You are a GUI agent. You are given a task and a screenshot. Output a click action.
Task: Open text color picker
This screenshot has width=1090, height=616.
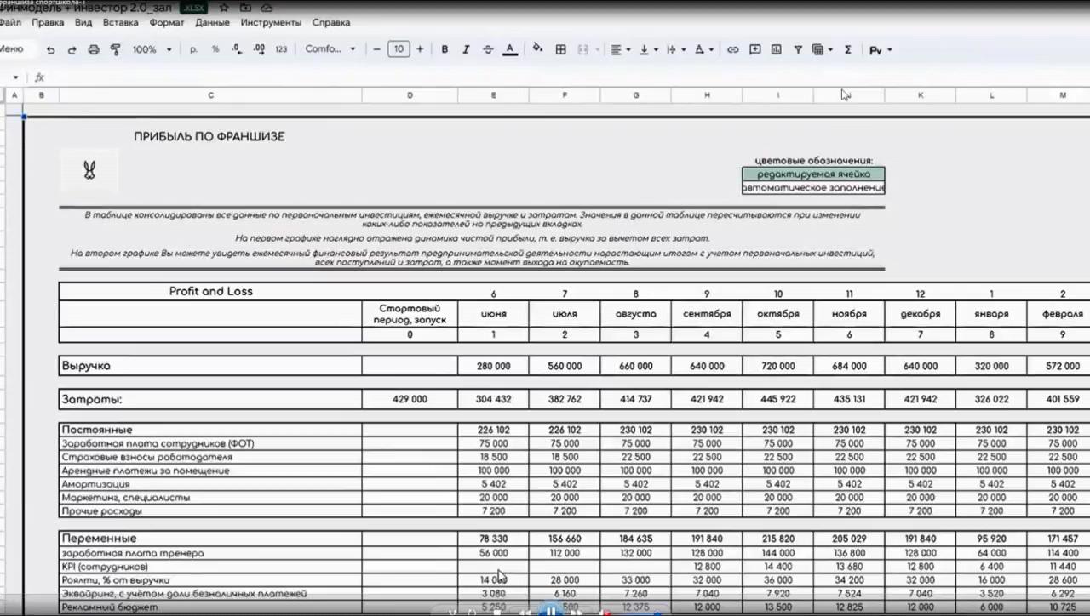point(510,49)
